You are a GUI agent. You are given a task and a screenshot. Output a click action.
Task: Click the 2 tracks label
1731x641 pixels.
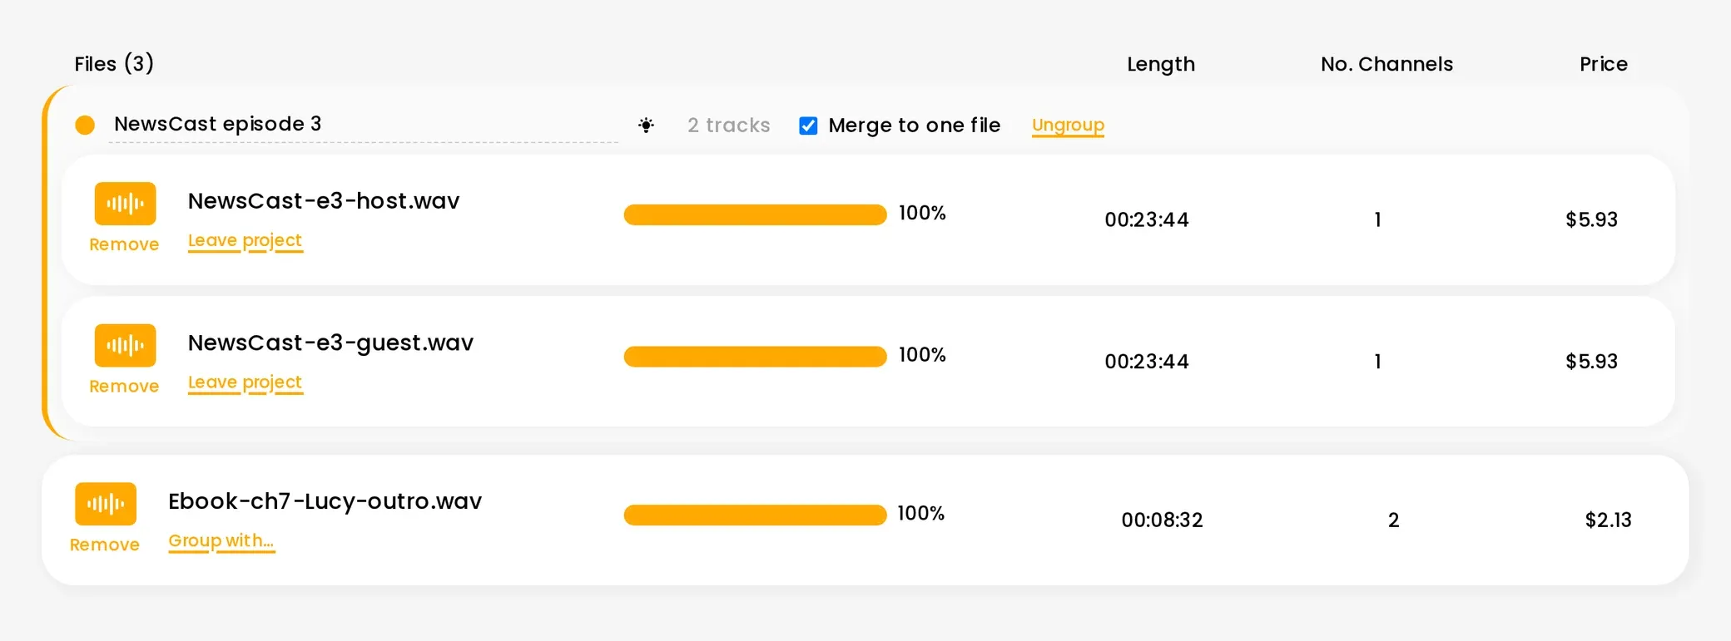729,126
